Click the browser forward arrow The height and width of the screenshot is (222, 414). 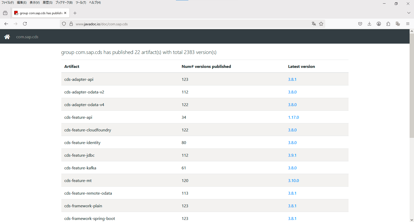click(x=16, y=24)
